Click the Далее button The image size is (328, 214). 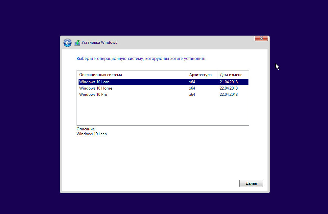coord(251,183)
